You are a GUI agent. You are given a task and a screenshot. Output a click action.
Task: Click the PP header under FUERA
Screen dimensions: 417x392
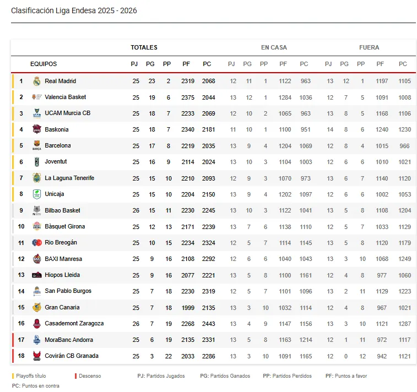point(361,64)
